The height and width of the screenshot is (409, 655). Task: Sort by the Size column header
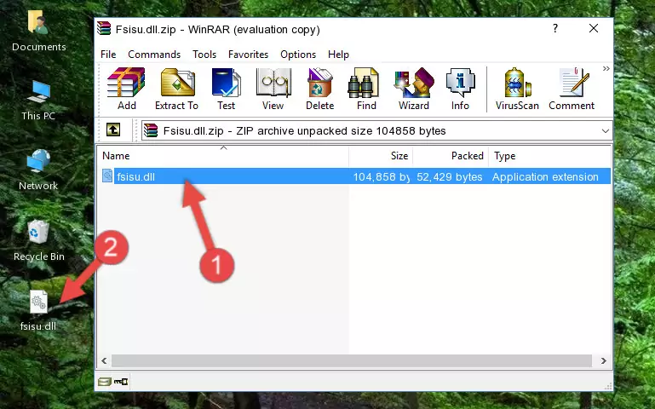381,156
